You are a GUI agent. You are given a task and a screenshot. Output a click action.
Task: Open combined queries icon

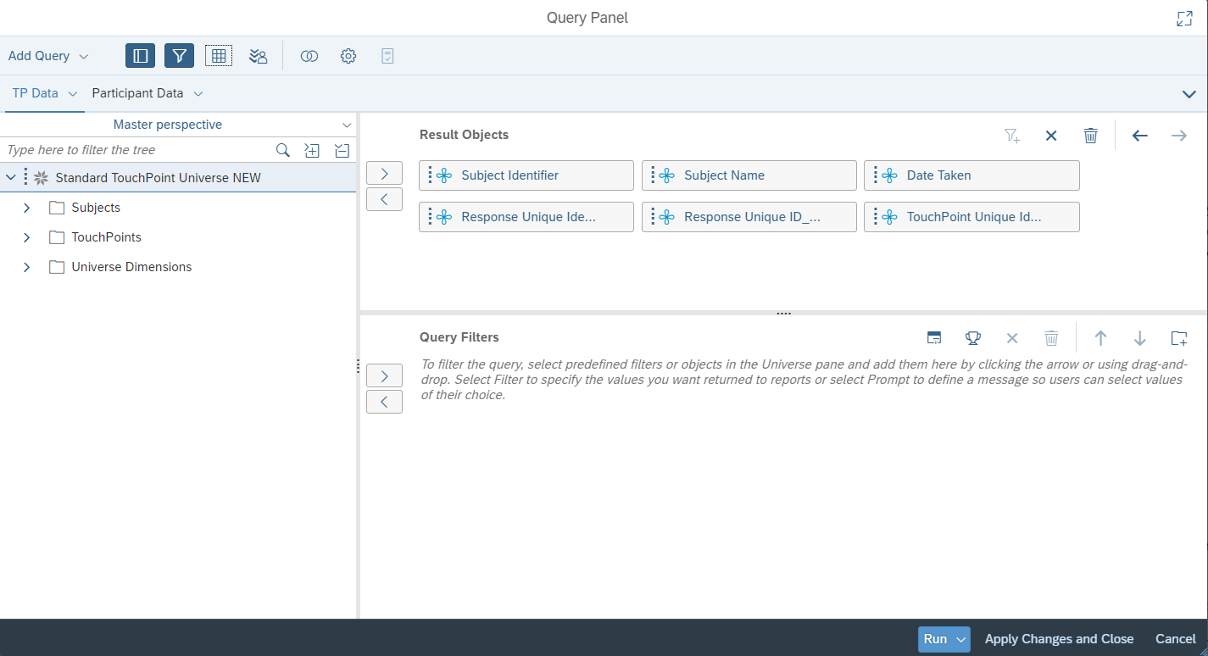click(x=309, y=56)
